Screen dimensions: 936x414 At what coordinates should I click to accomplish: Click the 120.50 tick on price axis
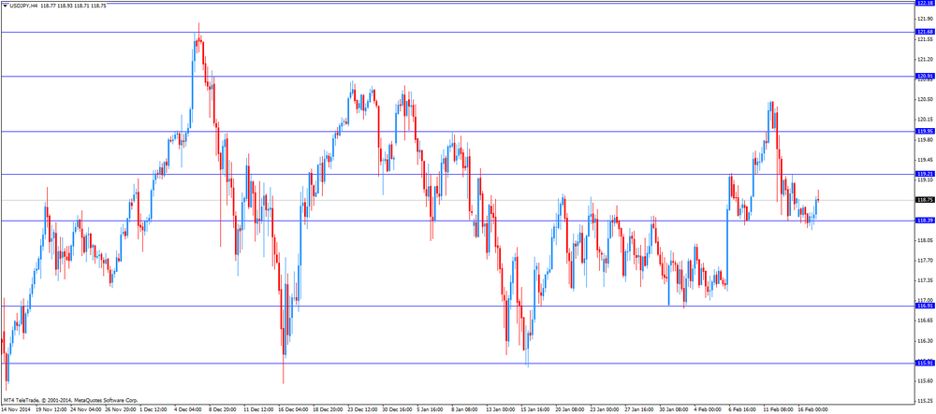[x=926, y=99]
